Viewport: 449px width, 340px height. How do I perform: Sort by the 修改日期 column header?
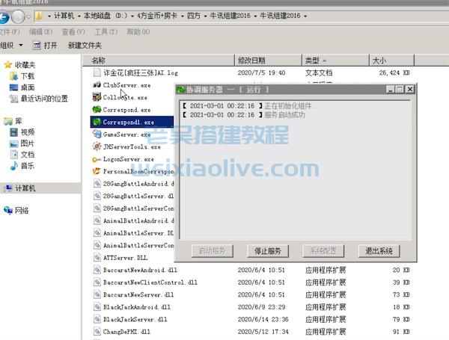[269, 61]
